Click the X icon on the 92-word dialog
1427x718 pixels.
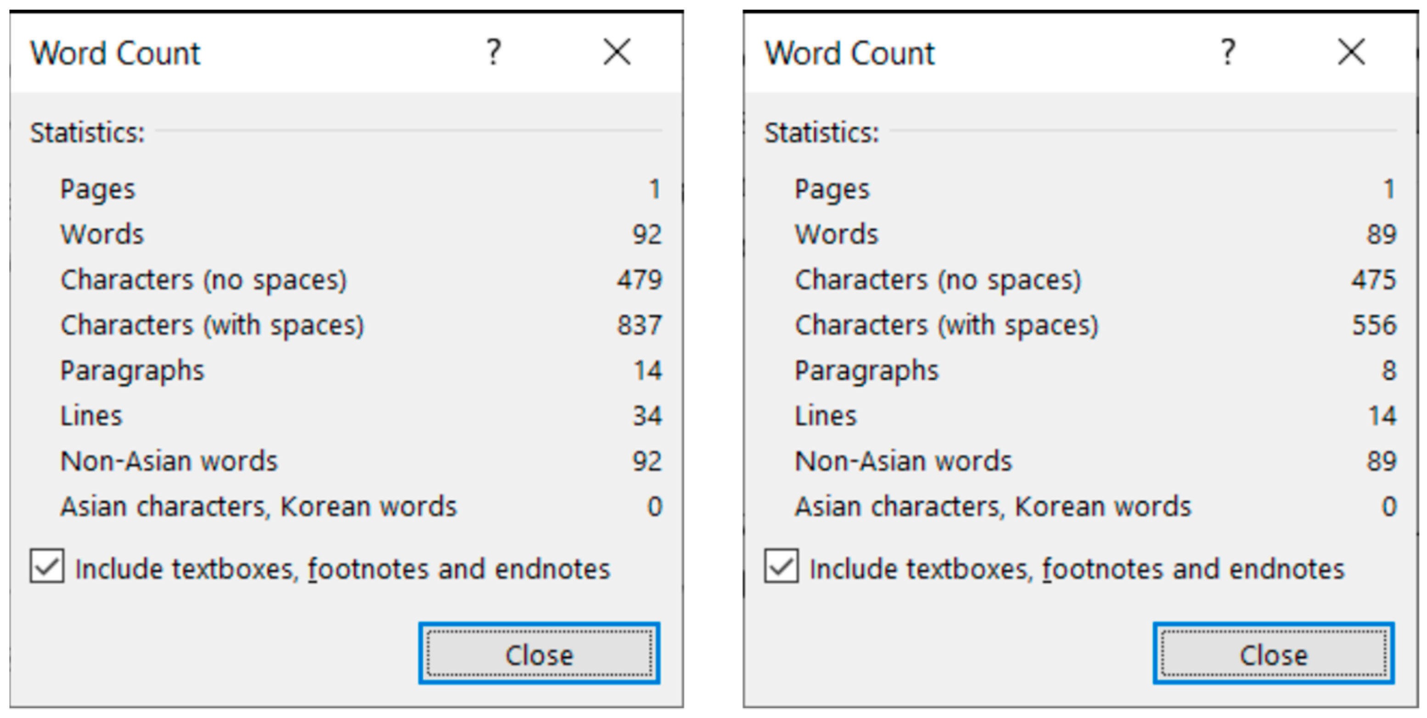pos(617,52)
